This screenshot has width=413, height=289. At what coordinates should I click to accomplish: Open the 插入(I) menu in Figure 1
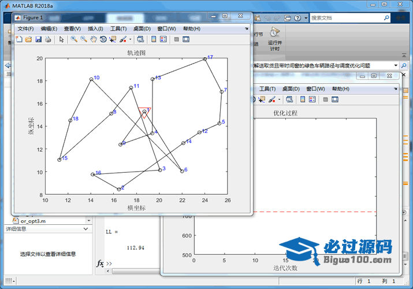tap(95, 28)
